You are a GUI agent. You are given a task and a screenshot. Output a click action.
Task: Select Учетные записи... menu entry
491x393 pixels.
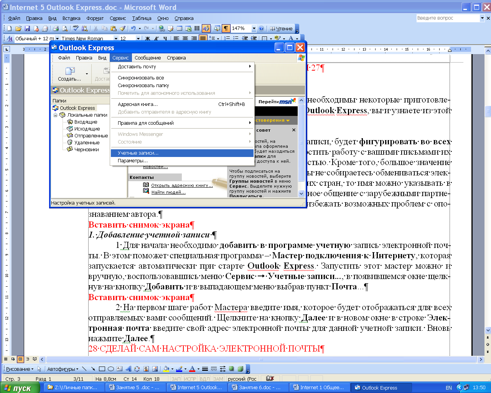pyautogui.click(x=182, y=153)
